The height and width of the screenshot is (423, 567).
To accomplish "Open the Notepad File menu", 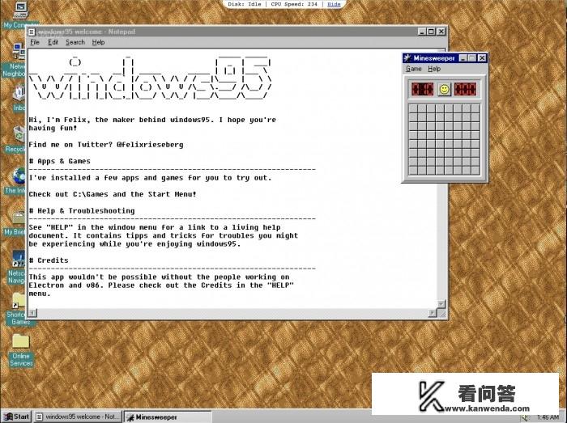I will tap(35, 42).
